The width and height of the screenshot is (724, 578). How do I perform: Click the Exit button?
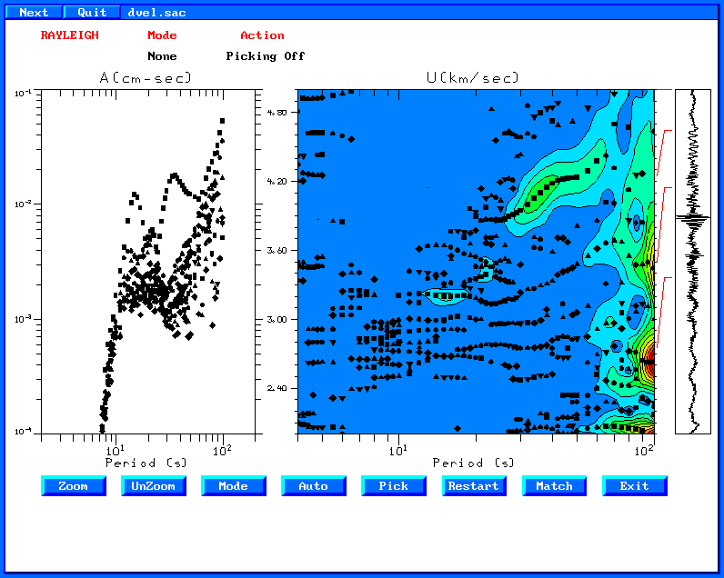coord(635,485)
